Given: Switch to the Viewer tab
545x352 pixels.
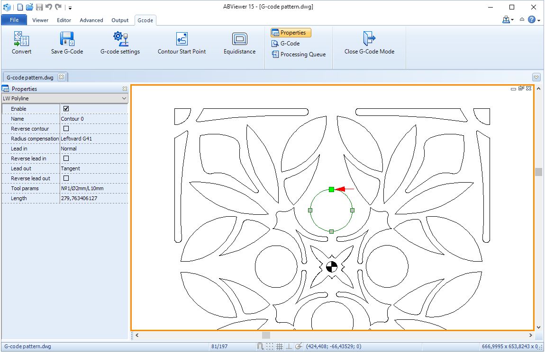Looking at the screenshot, I should coord(40,20).
